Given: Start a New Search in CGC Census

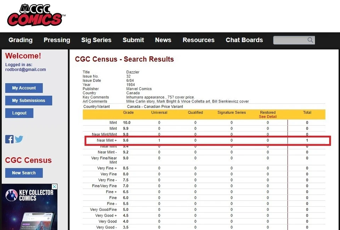Looking at the screenshot, I should coord(24,173).
